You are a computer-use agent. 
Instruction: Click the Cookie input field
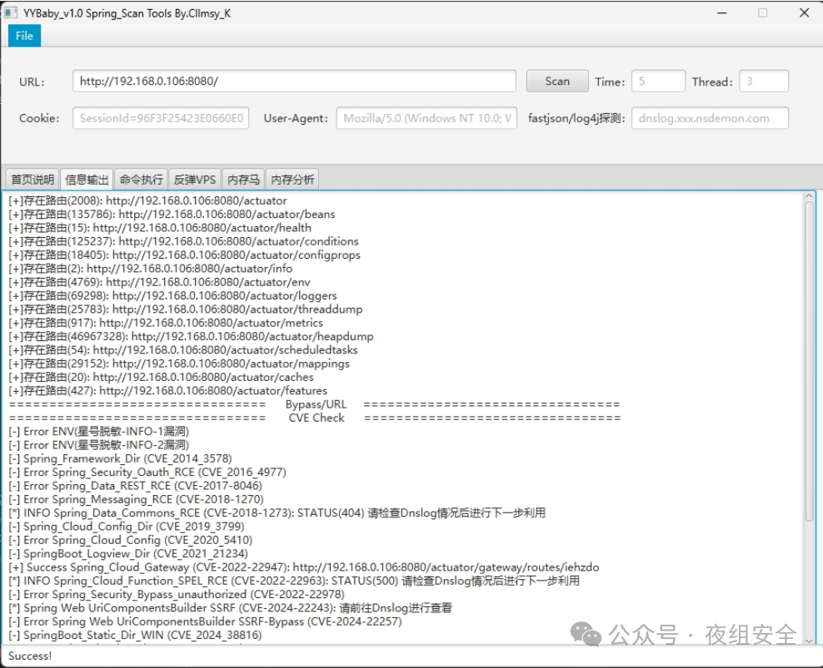click(x=161, y=118)
